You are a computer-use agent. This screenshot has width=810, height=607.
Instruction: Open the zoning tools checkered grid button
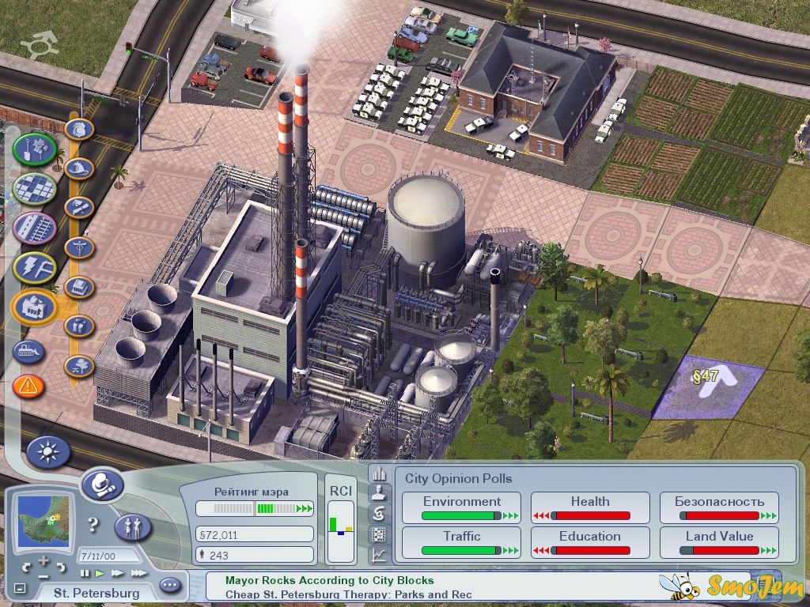tap(35, 188)
